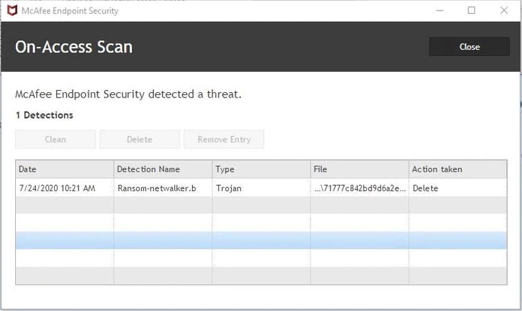
Task: Click the Delete action taken cell
Action: [458, 188]
